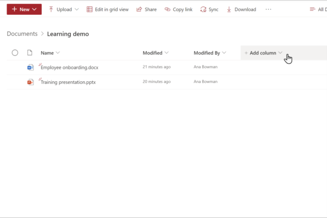Click the Upload label in toolbar
The width and height of the screenshot is (327, 218).
click(x=64, y=9)
